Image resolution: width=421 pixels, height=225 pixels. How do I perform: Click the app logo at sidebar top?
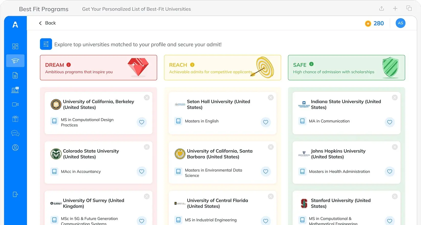coord(15,25)
